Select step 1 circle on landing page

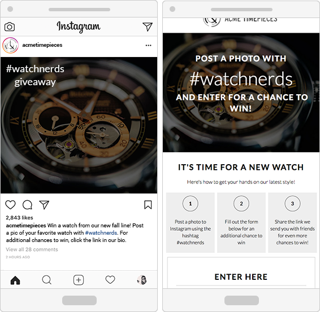(x=191, y=204)
